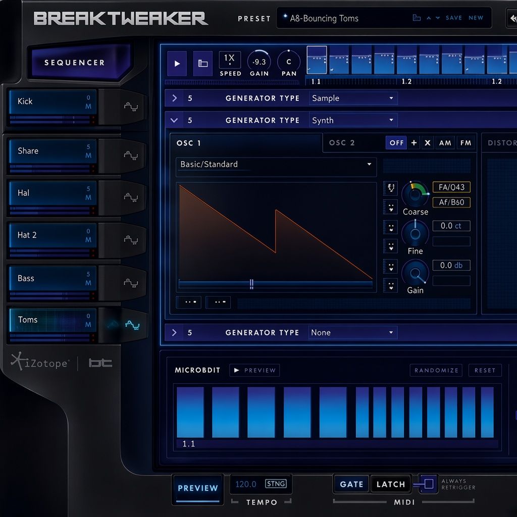This screenshot has height=517, width=517.
Task: Select the Bass track
Action: point(53,278)
